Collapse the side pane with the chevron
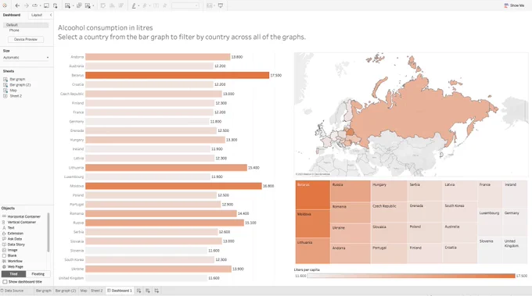The width and height of the screenshot is (532, 296). click(51, 15)
